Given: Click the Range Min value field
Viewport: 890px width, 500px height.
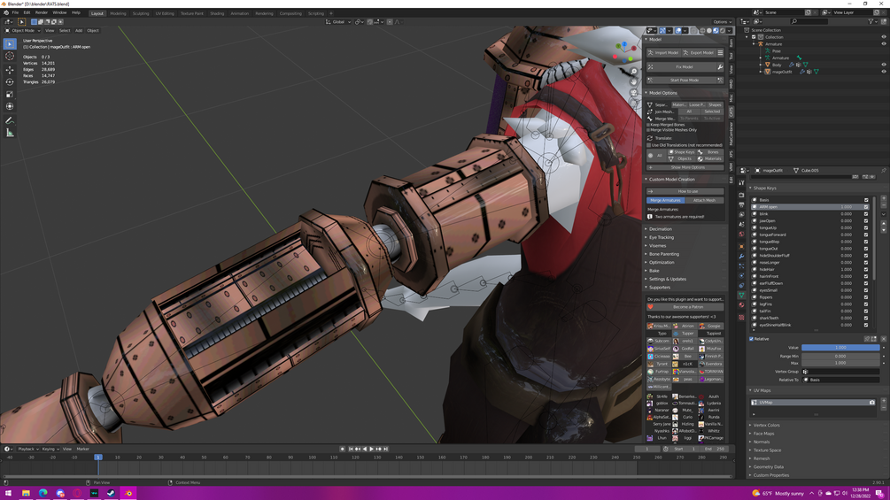Looking at the screenshot, I should coord(840,356).
